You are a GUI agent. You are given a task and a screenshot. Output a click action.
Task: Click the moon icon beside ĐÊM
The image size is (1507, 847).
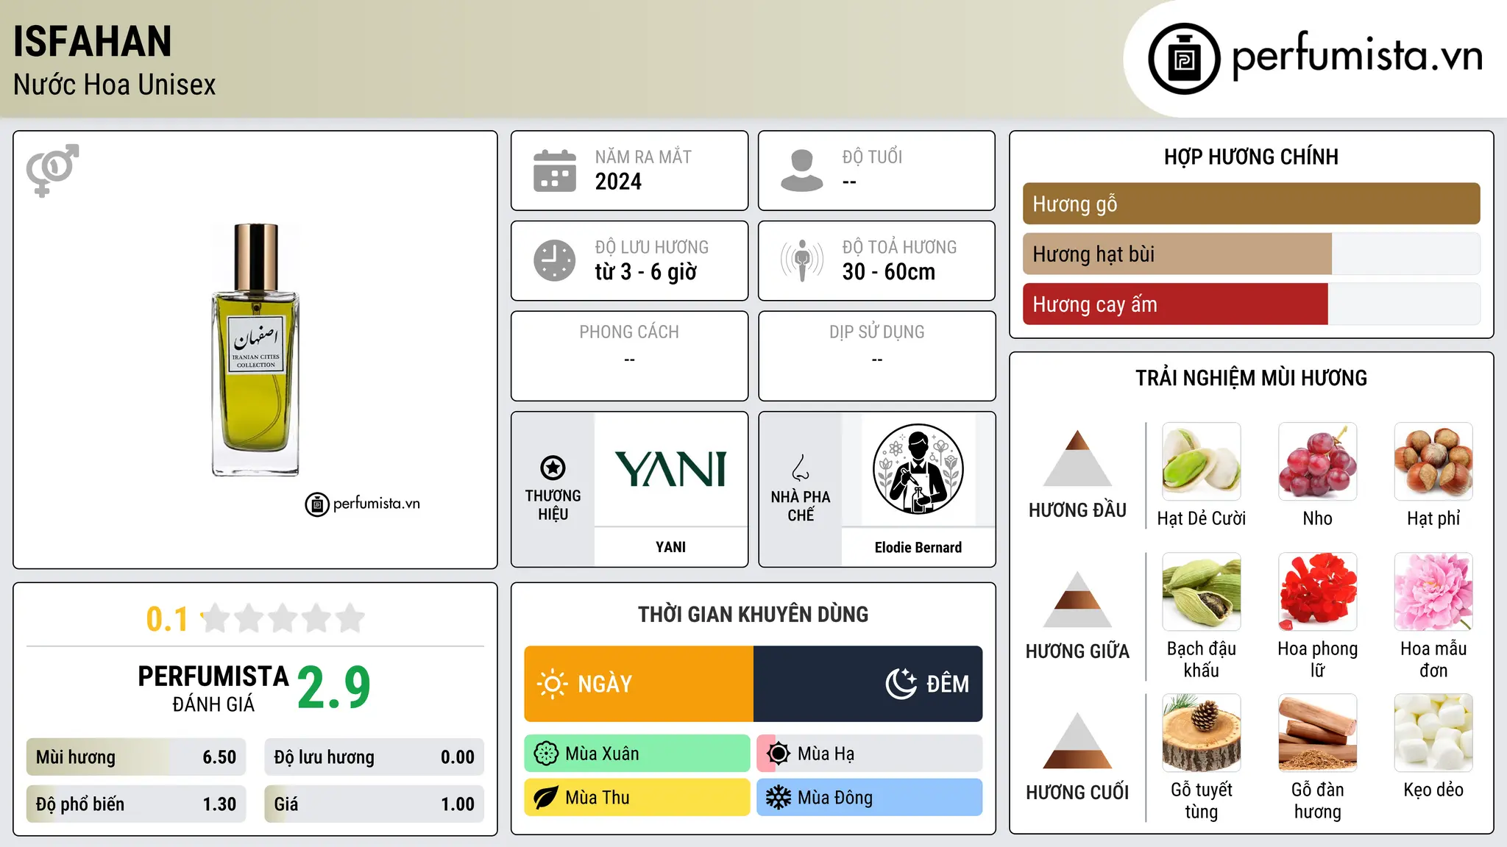(x=901, y=684)
